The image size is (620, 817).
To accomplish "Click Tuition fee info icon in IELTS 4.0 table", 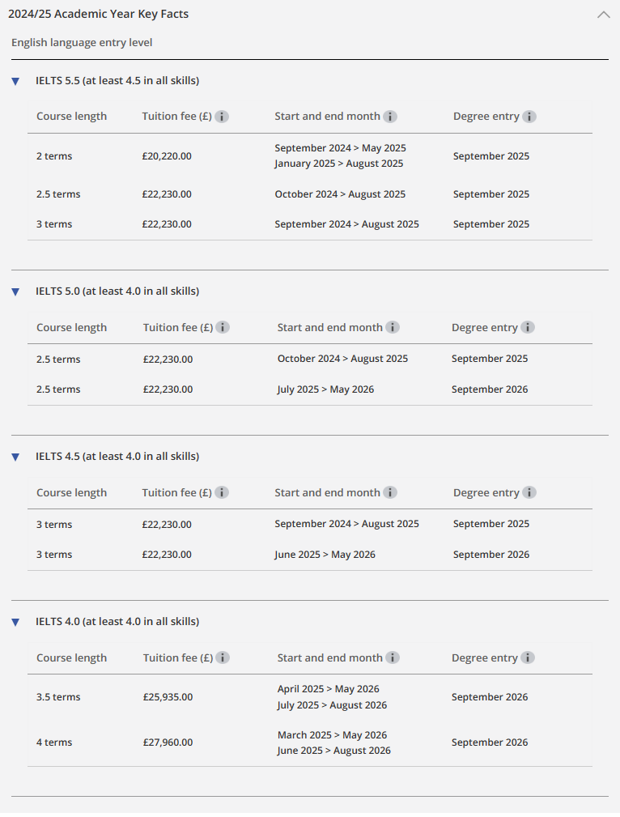I will 223,657.
